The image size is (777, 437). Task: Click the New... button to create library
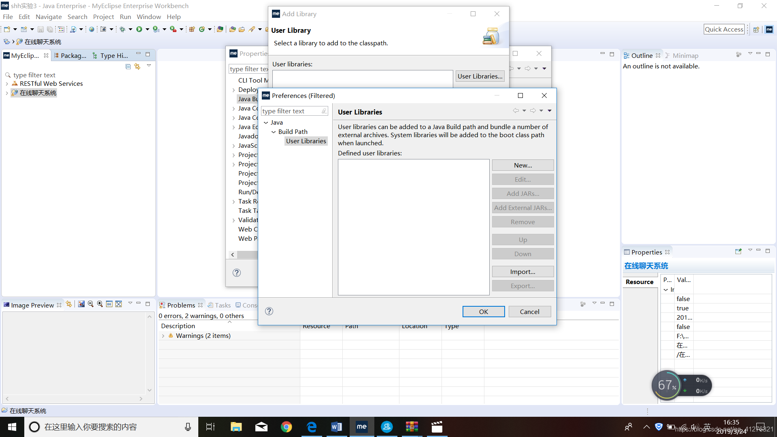click(x=523, y=165)
